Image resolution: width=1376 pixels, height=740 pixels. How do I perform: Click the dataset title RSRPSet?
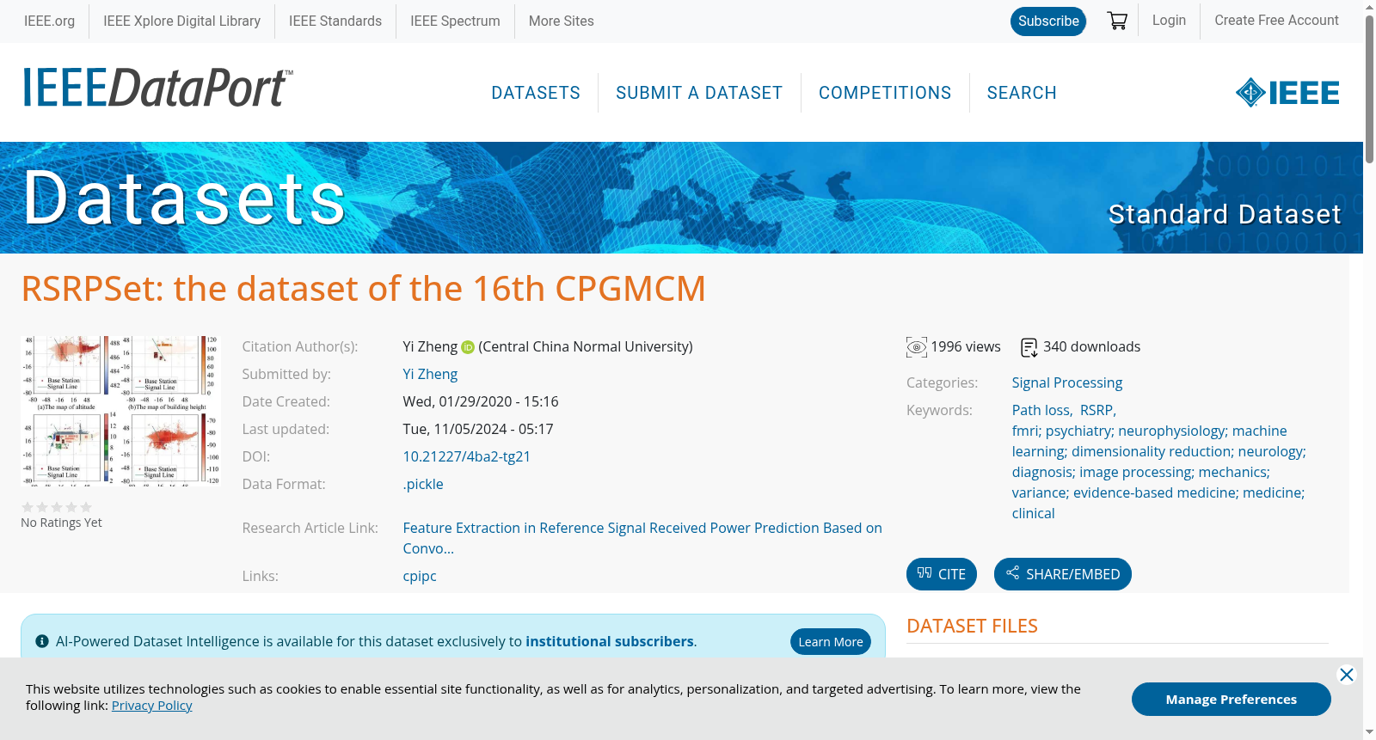(x=364, y=289)
